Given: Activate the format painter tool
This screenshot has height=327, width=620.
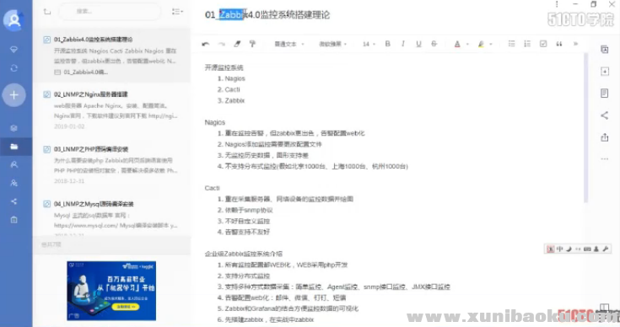Looking at the screenshot, I should coord(252,44).
